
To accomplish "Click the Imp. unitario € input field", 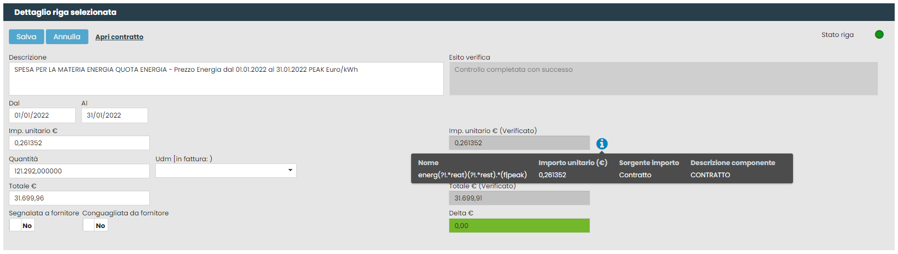I will click(79, 143).
